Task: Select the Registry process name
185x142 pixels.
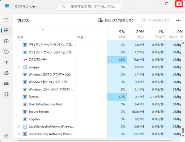Action: pos(34,119)
